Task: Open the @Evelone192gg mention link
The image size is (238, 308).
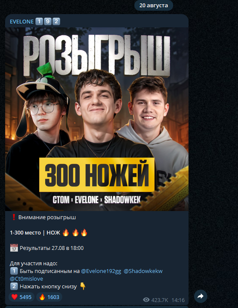Action: coord(101,271)
